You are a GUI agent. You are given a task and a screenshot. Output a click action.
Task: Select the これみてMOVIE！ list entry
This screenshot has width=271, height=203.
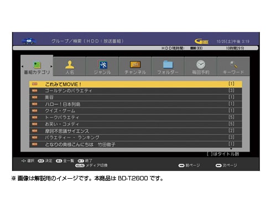pyautogui.click(x=135, y=84)
